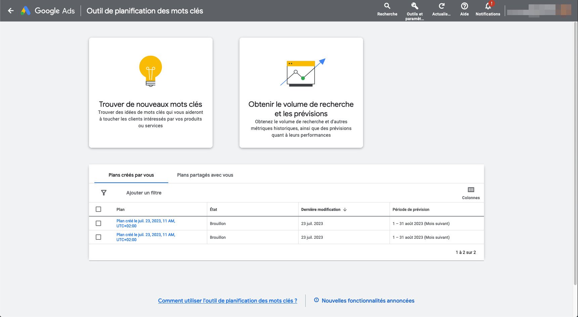
Task: Click the Dernière modification sort arrow
Action: coord(345,210)
